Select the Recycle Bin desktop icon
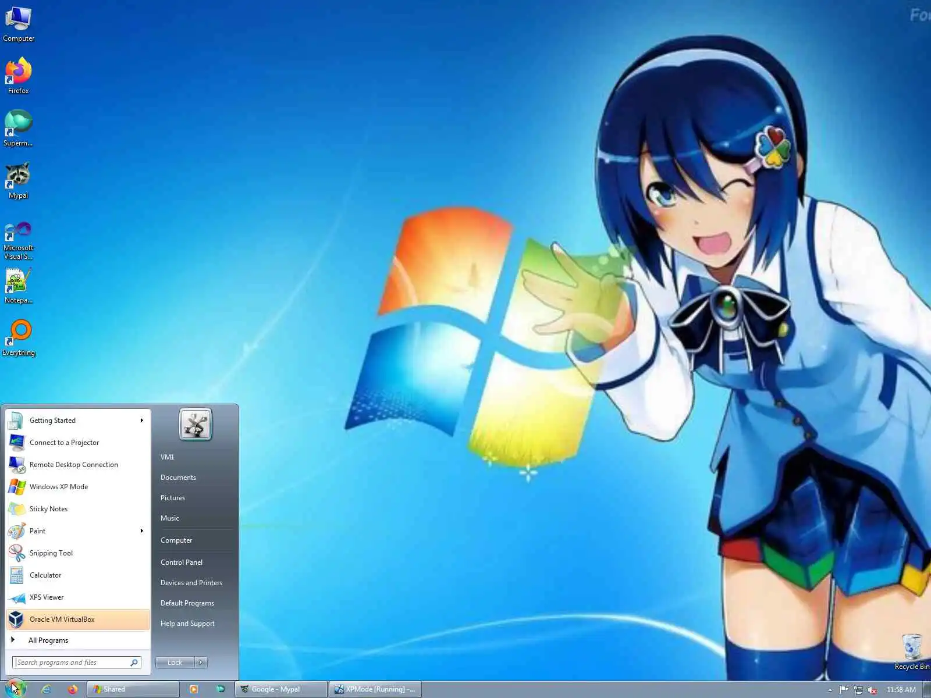 pyautogui.click(x=912, y=652)
